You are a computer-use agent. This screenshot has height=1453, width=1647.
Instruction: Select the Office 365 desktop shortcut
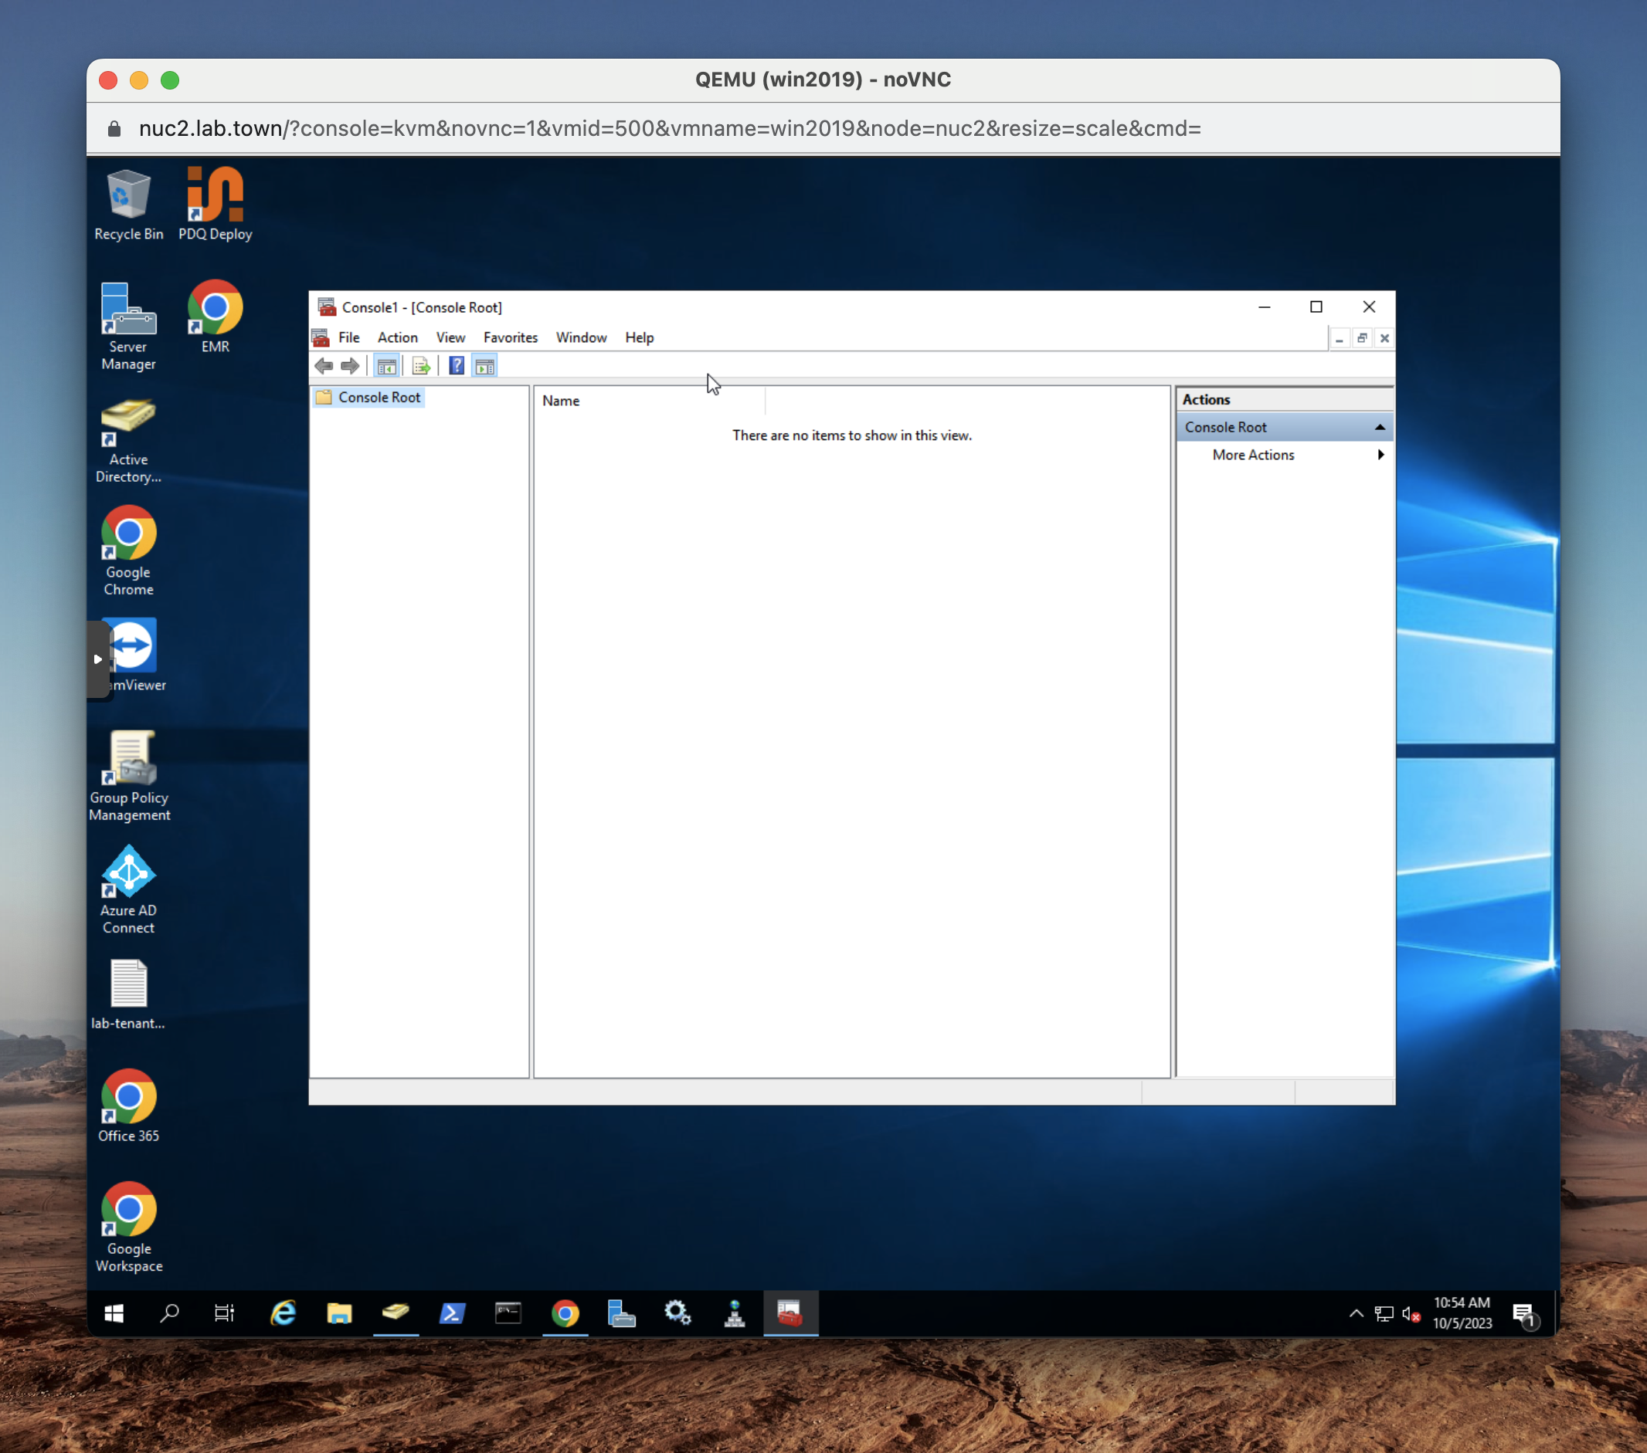(x=129, y=1106)
